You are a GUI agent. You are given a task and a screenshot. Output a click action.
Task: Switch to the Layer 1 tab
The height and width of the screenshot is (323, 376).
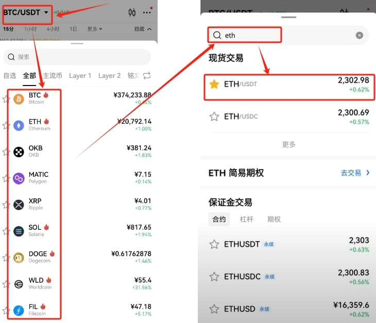pyautogui.click(x=80, y=76)
